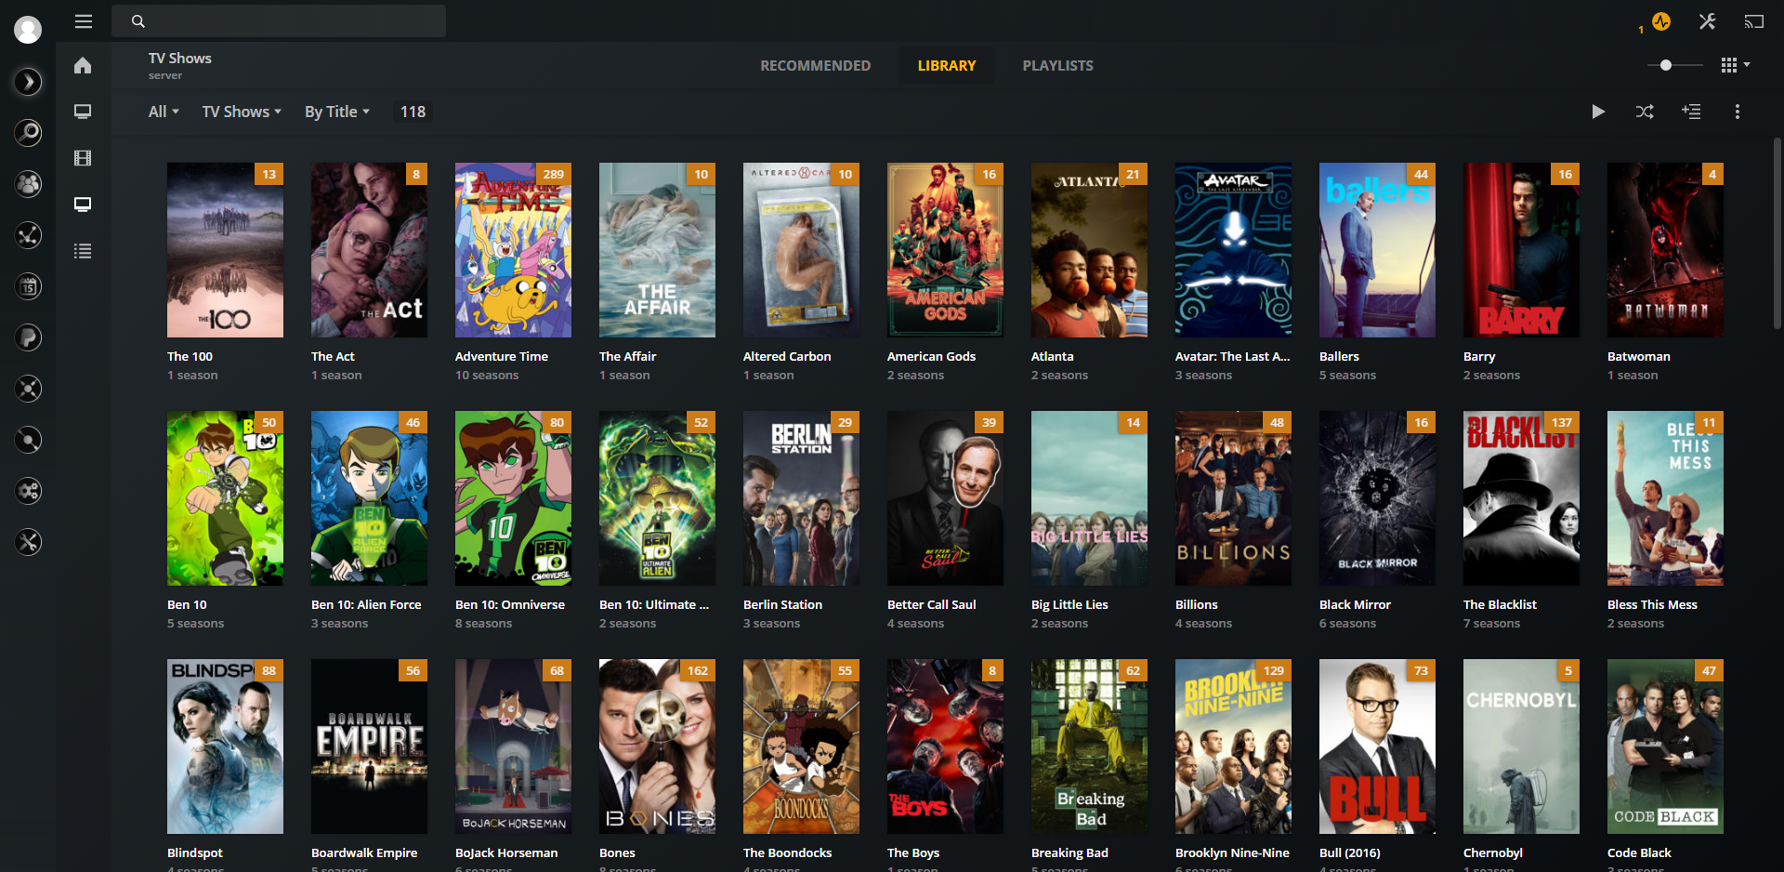Open the grid view mode dropdown
1784x872 pixels.
click(x=1735, y=65)
